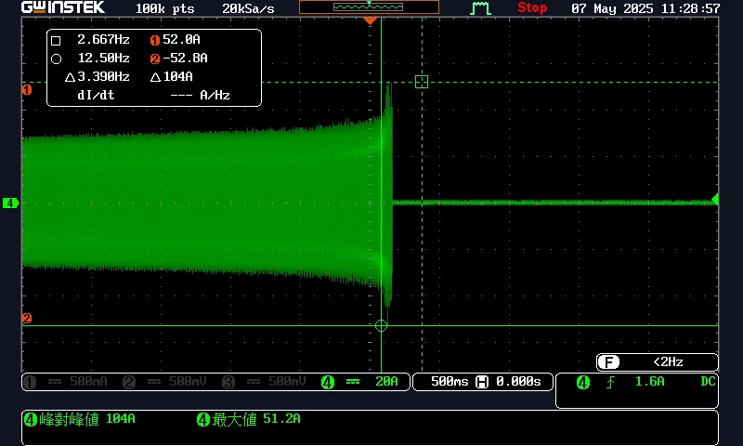Click the delta 3.390Hz reading
Image resolution: width=743 pixels, height=446 pixels.
pyautogui.click(x=98, y=77)
